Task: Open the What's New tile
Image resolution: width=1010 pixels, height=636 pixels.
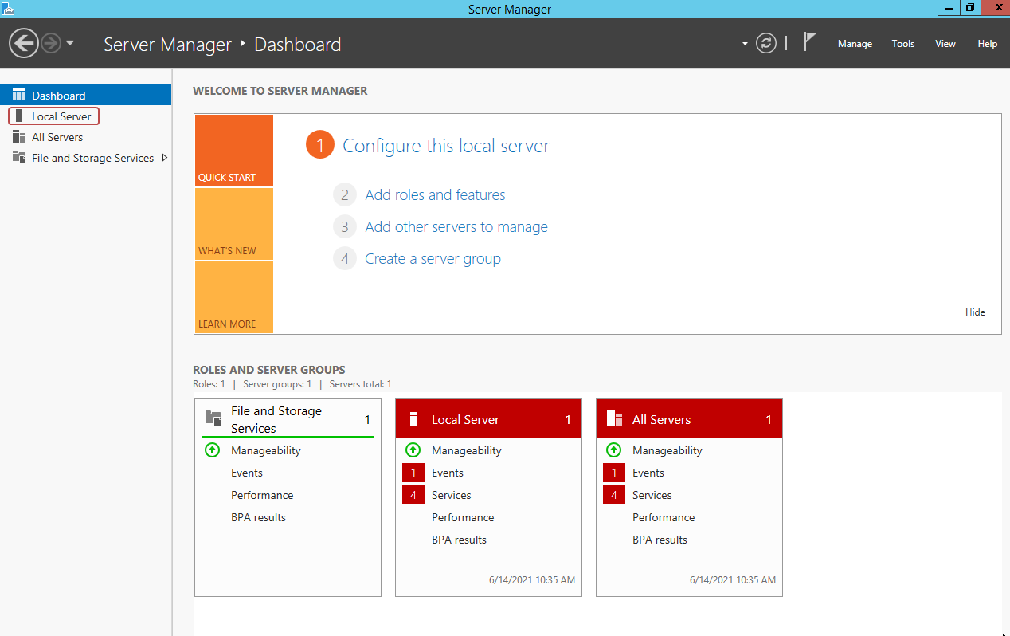Action: click(233, 224)
